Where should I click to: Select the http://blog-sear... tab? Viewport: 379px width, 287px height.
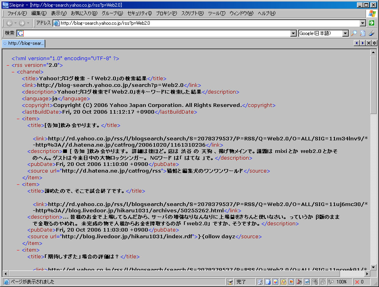pyautogui.click(x=24, y=43)
